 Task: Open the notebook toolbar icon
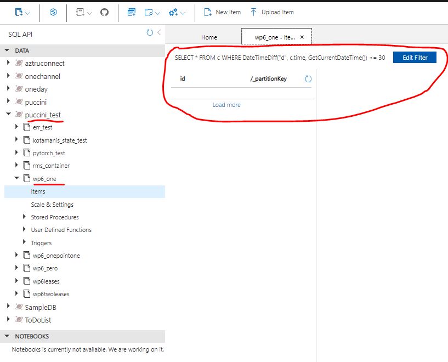click(x=80, y=12)
